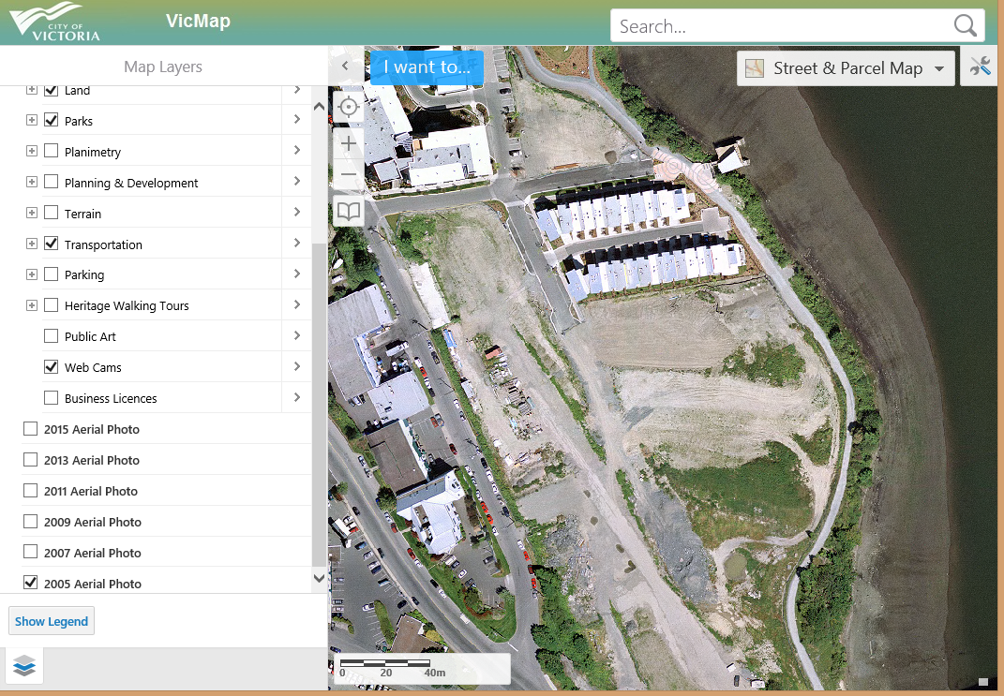Image resolution: width=1004 pixels, height=696 pixels.
Task: Toggle the Parks layer checkbox
Action: [52, 120]
